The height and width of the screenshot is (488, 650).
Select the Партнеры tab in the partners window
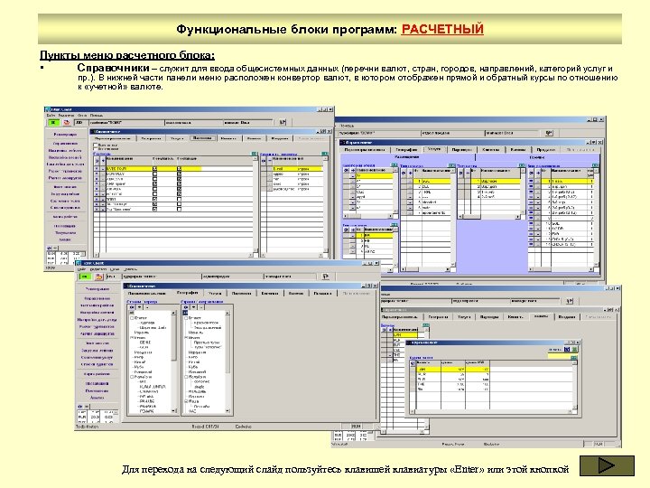click(x=202, y=138)
